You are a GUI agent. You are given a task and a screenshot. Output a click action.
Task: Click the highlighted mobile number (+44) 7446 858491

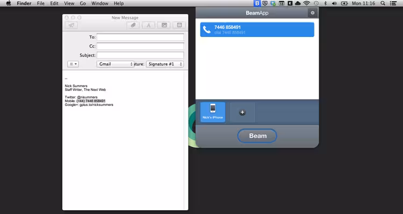tap(91, 101)
